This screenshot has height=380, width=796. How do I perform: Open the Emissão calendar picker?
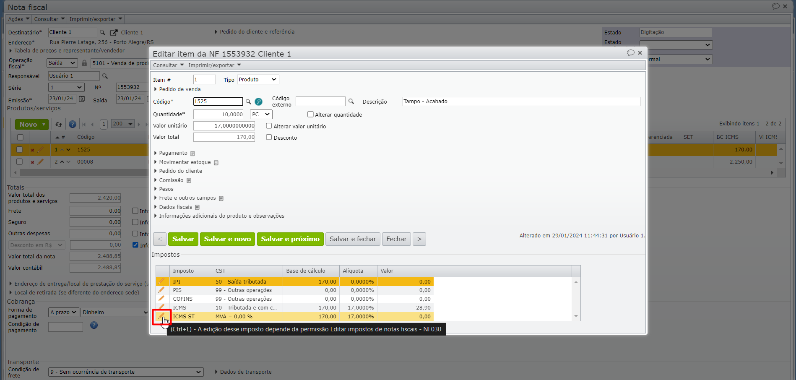pos(82,99)
